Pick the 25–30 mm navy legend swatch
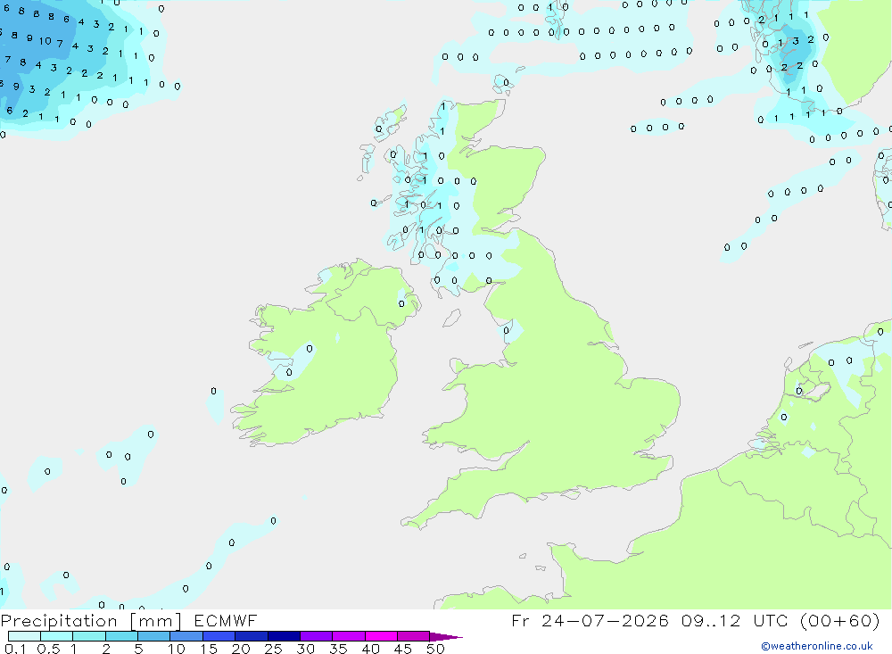Image resolution: width=892 pixels, height=654 pixels. click(284, 636)
